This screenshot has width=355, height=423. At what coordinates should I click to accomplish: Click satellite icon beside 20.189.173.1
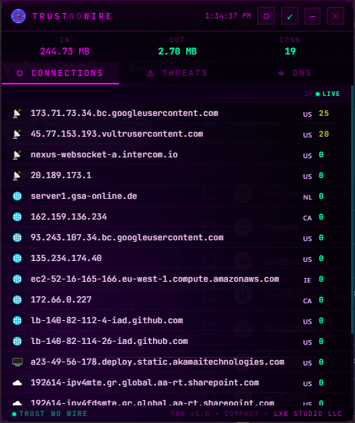tap(17, 176)
